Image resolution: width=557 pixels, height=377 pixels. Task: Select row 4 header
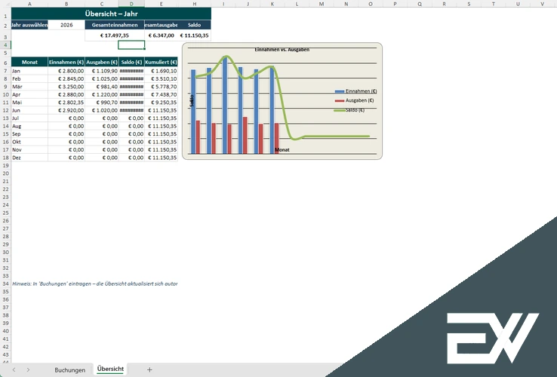coord(5,44)
